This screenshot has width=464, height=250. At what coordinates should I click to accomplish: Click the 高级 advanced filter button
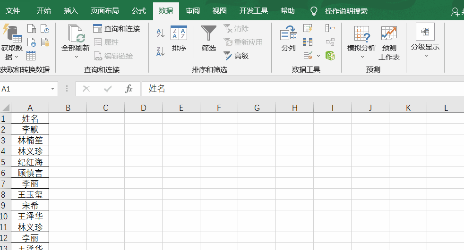point(236,56)
